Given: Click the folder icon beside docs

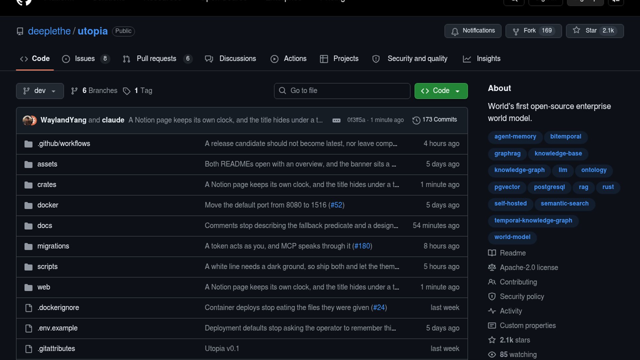Looking at the screenshot, I should pyautogui.click(x=28, y=226).
